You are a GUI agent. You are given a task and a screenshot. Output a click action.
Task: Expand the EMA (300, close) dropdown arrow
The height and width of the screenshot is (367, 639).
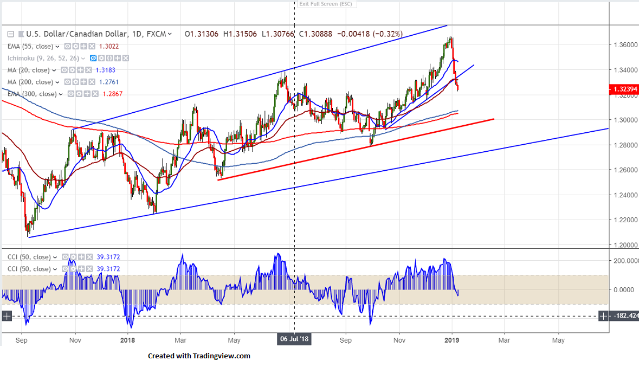61,94
